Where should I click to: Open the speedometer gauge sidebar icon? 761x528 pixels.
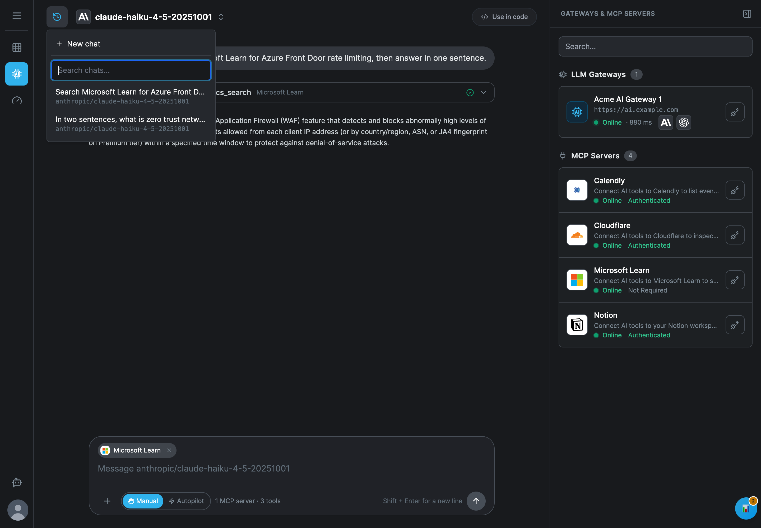pyautogui.click(x=17, y=101)
